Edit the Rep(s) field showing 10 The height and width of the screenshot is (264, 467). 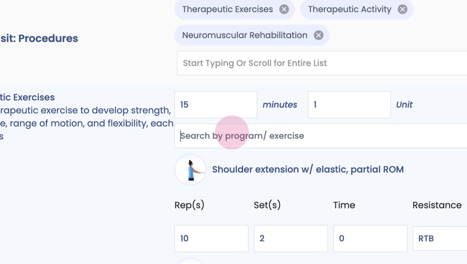211,238
